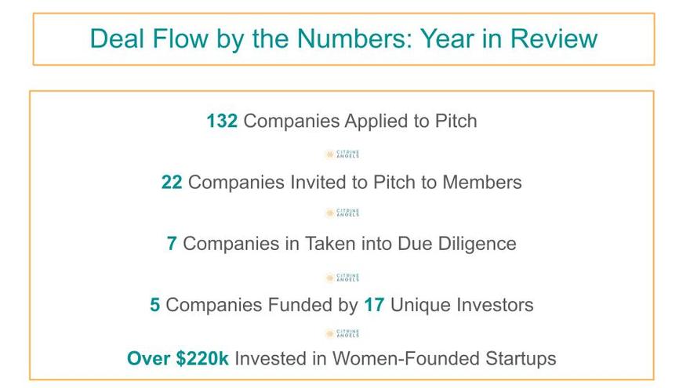Screen dimensions: 690x388
Task: Click the Citrine Angels logo above the Over $220k line
Action: pyautogui.click(x=342, y=333)
